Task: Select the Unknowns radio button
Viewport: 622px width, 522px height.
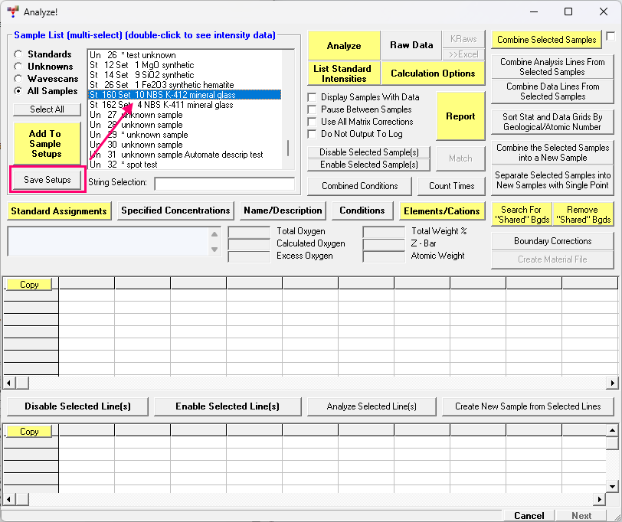Action: 18,67
